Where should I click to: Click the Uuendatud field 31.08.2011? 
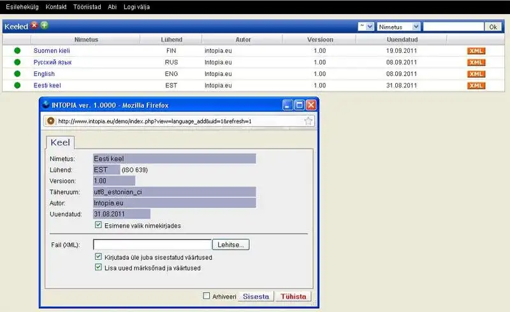(x=122, y=214)
